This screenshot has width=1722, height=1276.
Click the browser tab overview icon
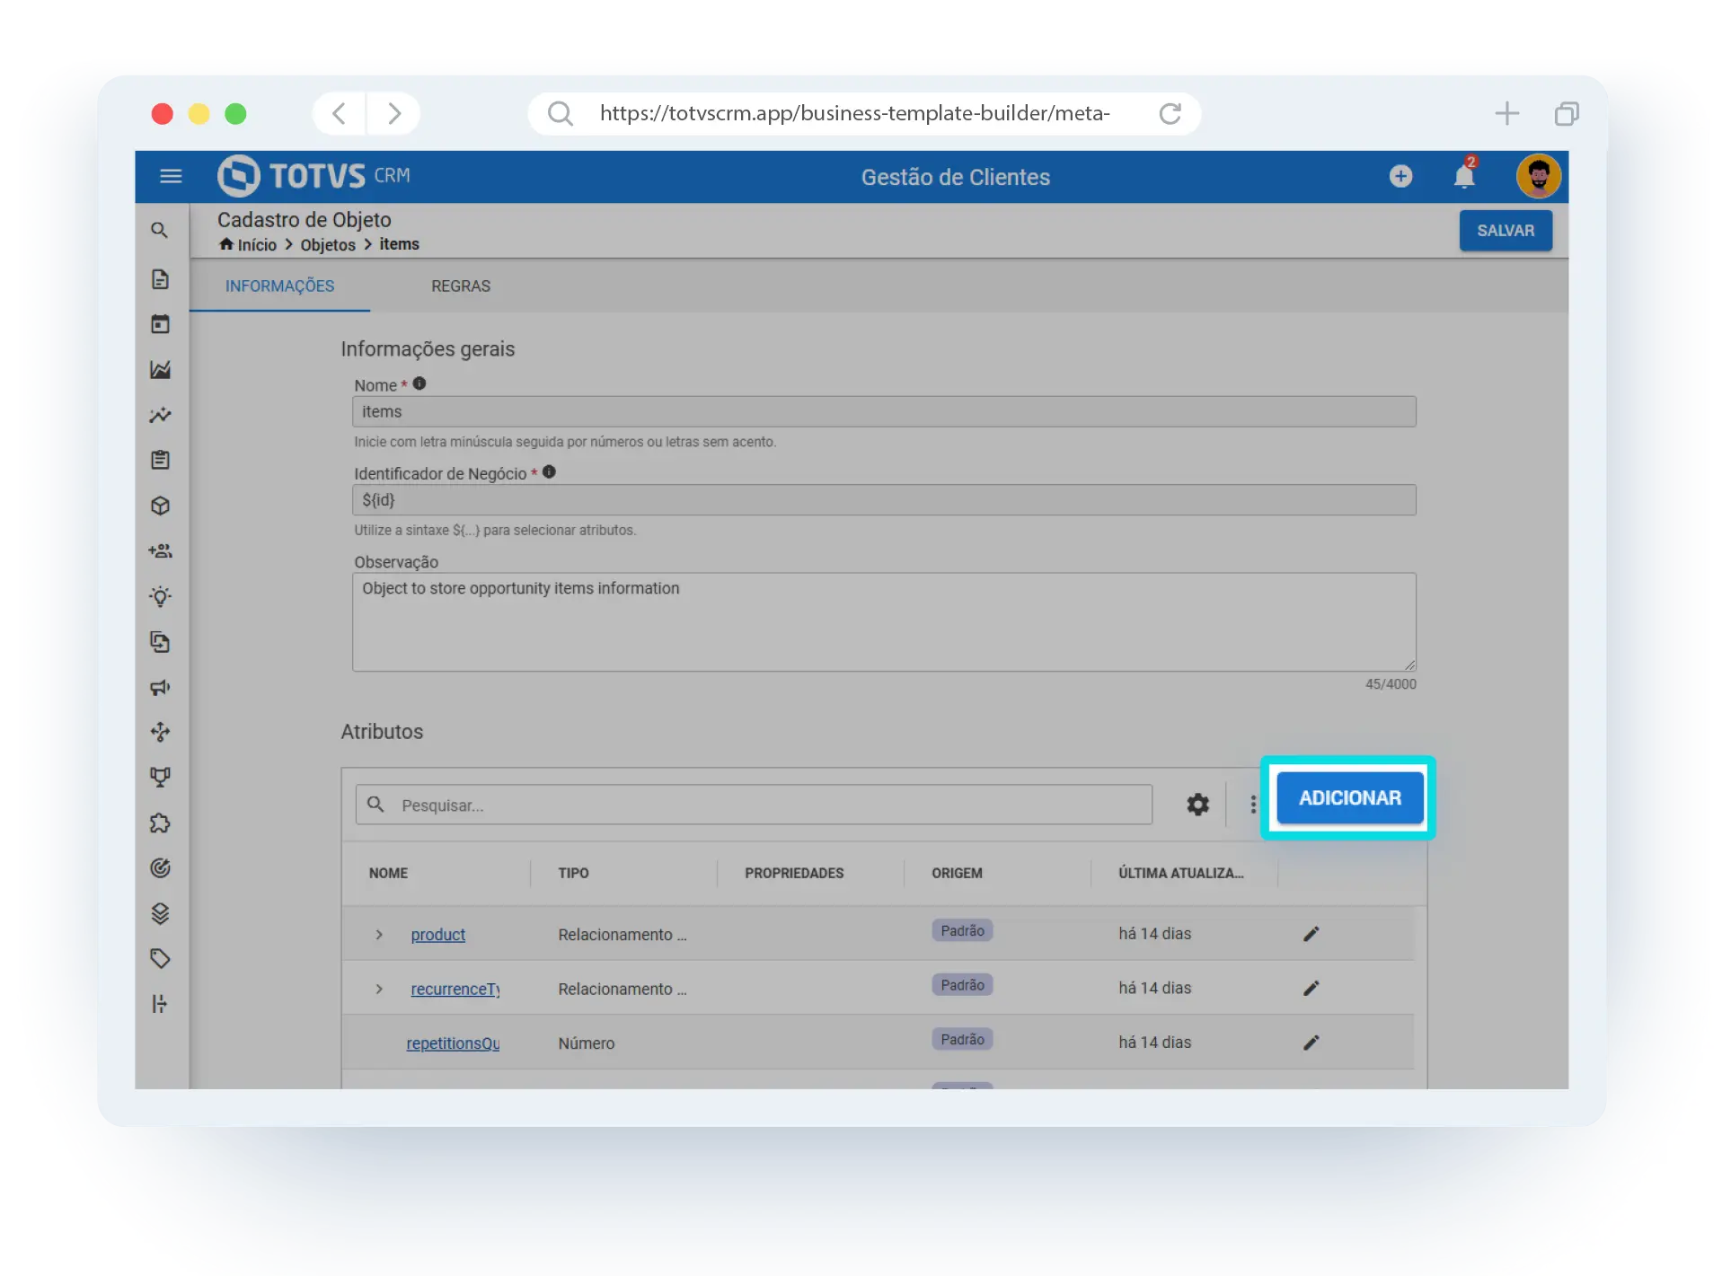[1566, 113]
